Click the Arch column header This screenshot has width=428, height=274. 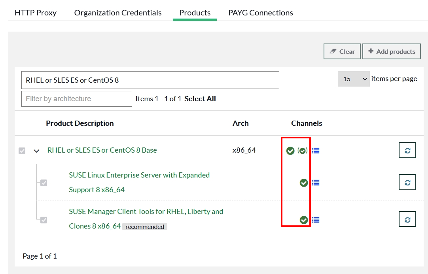[241, 123]
